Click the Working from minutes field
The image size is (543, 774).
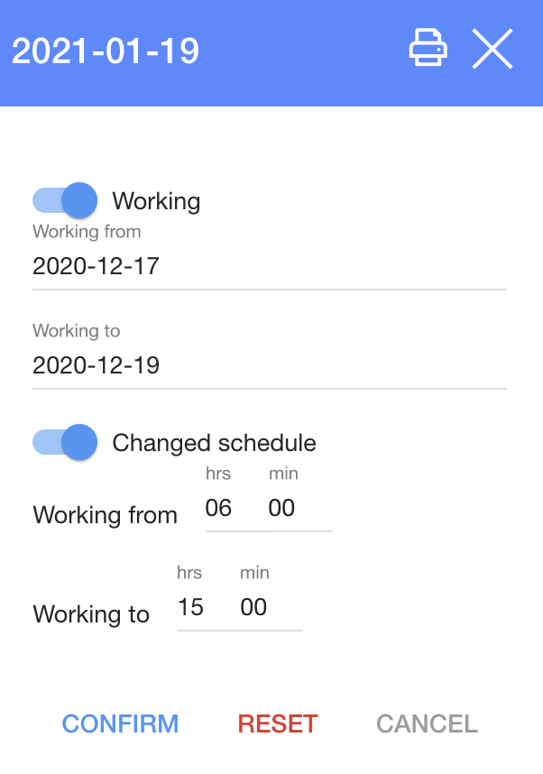click(282, 509)
